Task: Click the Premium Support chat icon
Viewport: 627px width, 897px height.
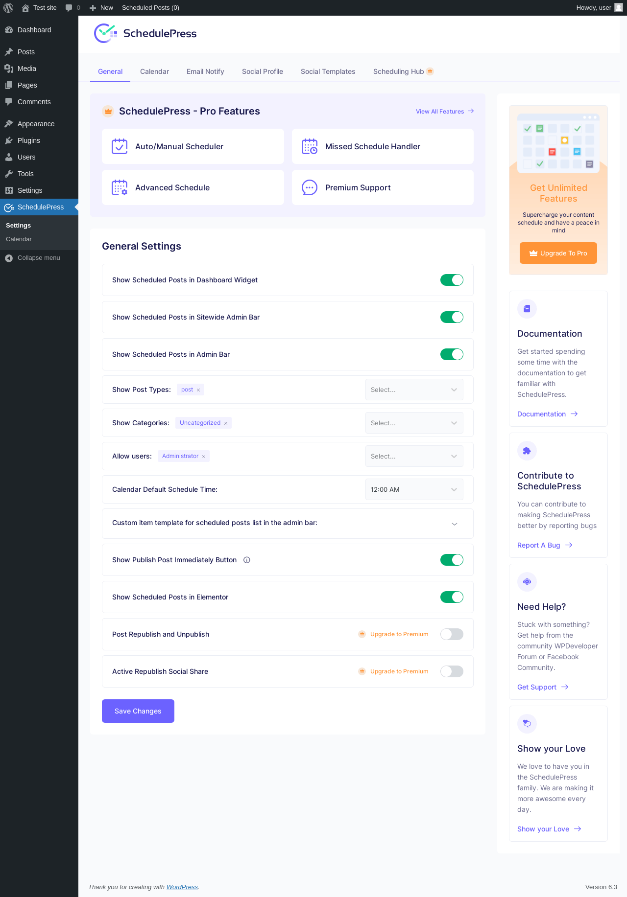Action: (x=310, y=187)
